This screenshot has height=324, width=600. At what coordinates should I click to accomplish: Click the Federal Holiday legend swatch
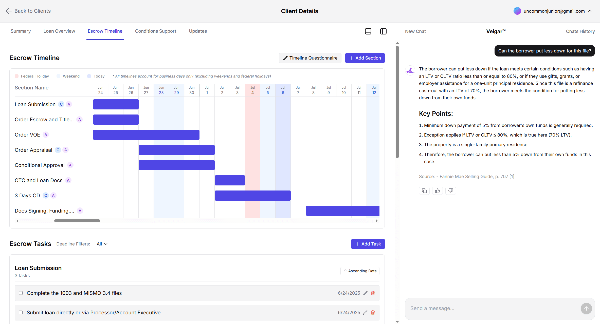[x=17, y=76]
